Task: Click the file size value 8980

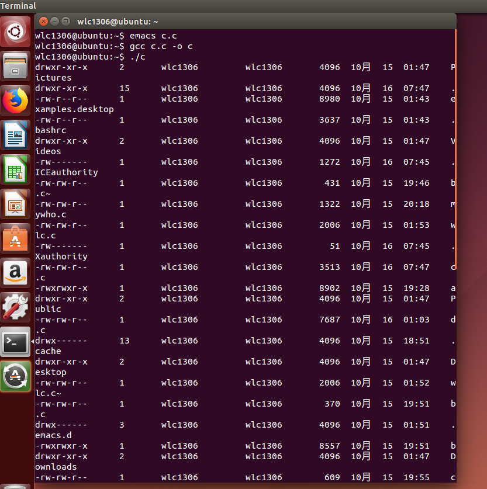Action: coord(330,99)
